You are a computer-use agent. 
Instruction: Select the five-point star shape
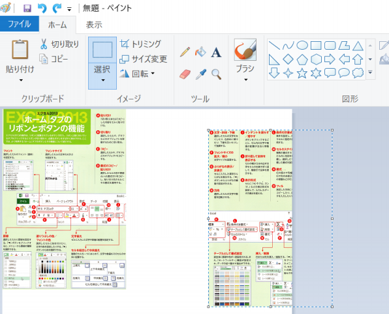(302, 73)
